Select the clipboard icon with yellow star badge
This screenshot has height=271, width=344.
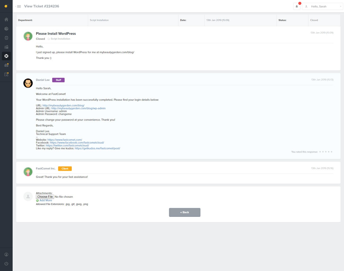coord(6,74)
